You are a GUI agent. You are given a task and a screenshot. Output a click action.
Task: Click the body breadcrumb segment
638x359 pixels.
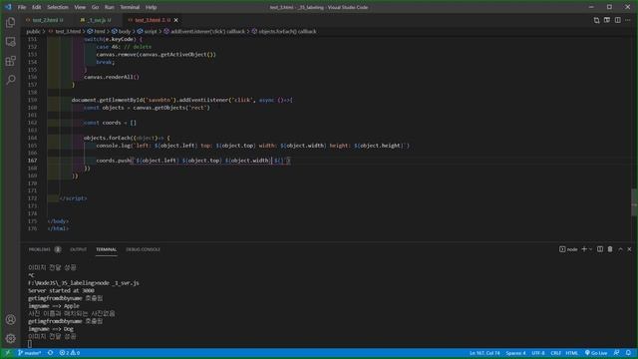(x=124, y=31)
